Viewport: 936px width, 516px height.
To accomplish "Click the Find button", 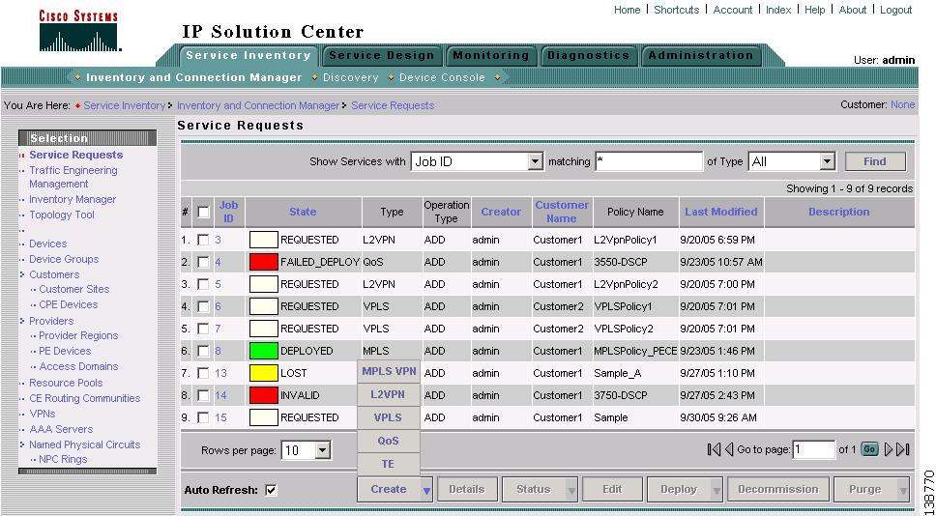I will click(875, 161).
